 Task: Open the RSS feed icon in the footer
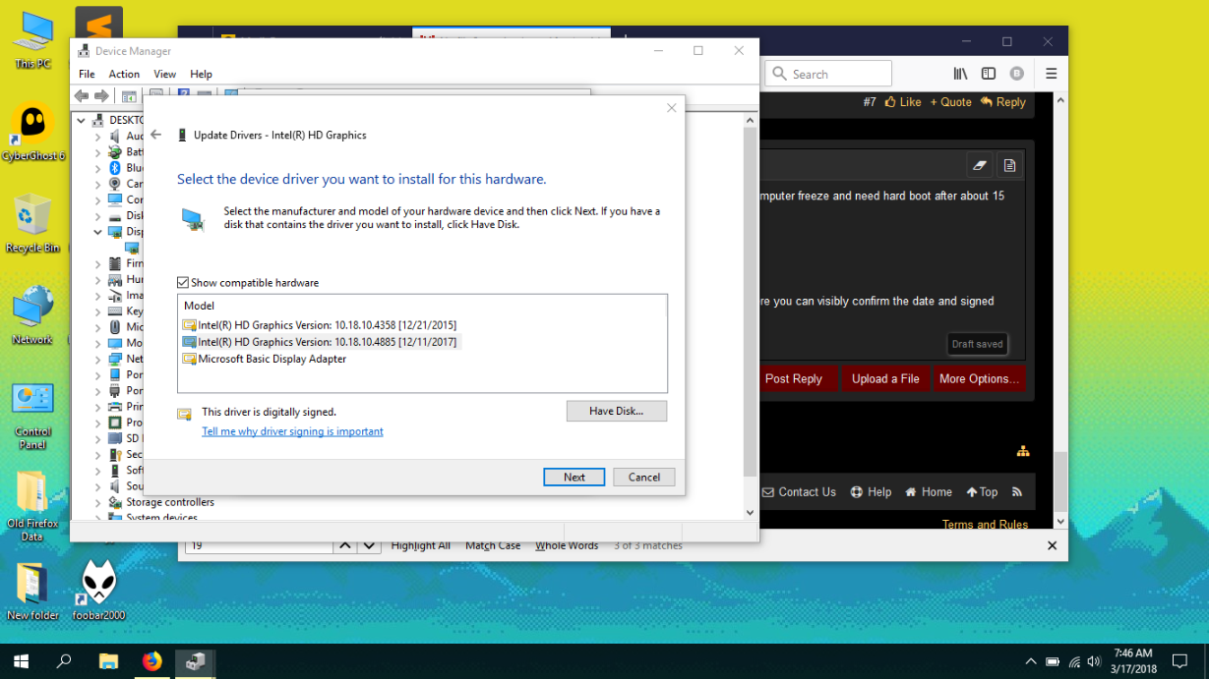[x=1017, y=492]
